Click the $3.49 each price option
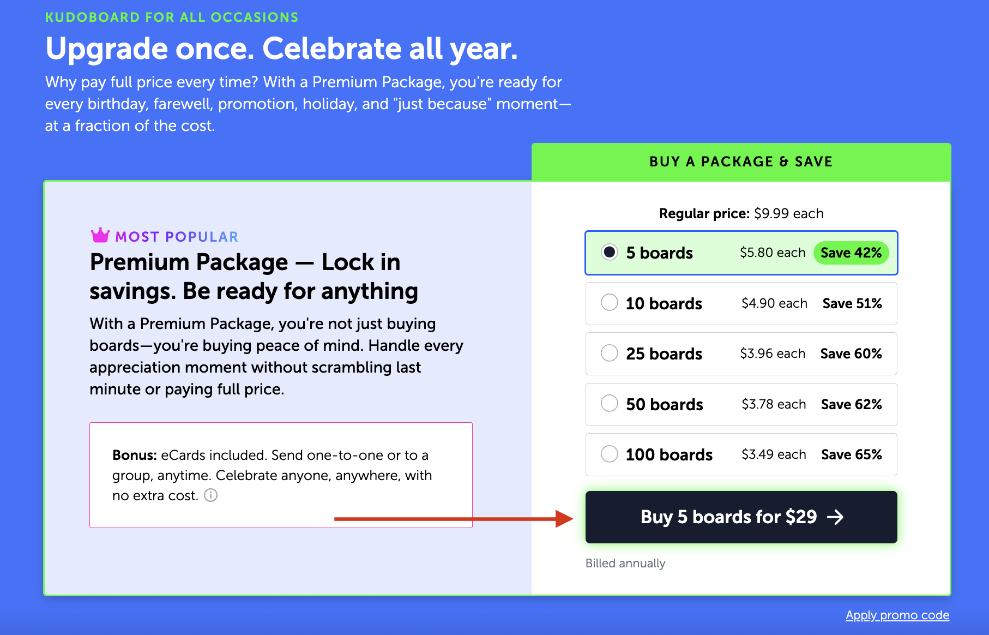Image resolution: width=989 pixels, height=635 pixels. tap(774, 454)
